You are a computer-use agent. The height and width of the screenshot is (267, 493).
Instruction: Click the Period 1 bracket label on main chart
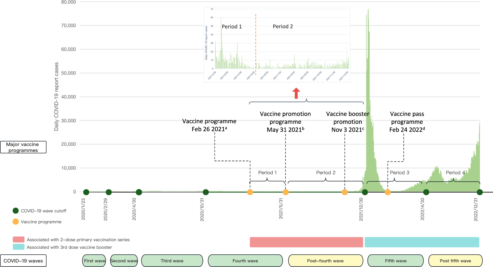click(x=267, y=173)
